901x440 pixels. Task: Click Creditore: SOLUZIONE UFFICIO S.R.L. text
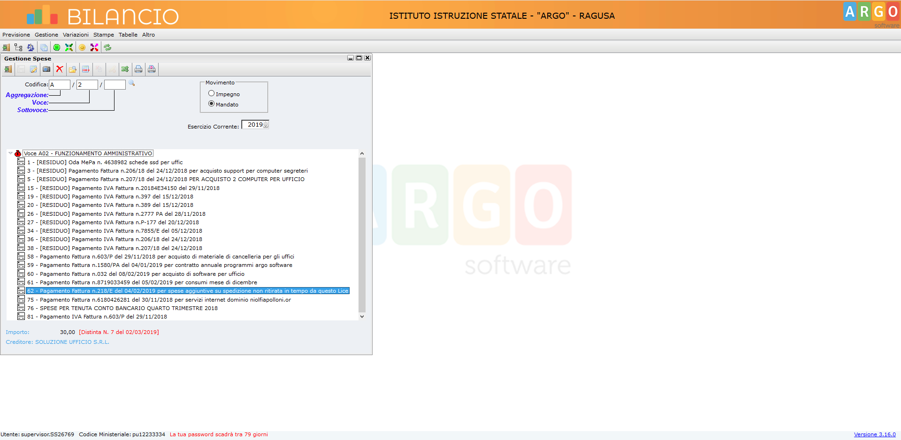(x=57, y=342)
